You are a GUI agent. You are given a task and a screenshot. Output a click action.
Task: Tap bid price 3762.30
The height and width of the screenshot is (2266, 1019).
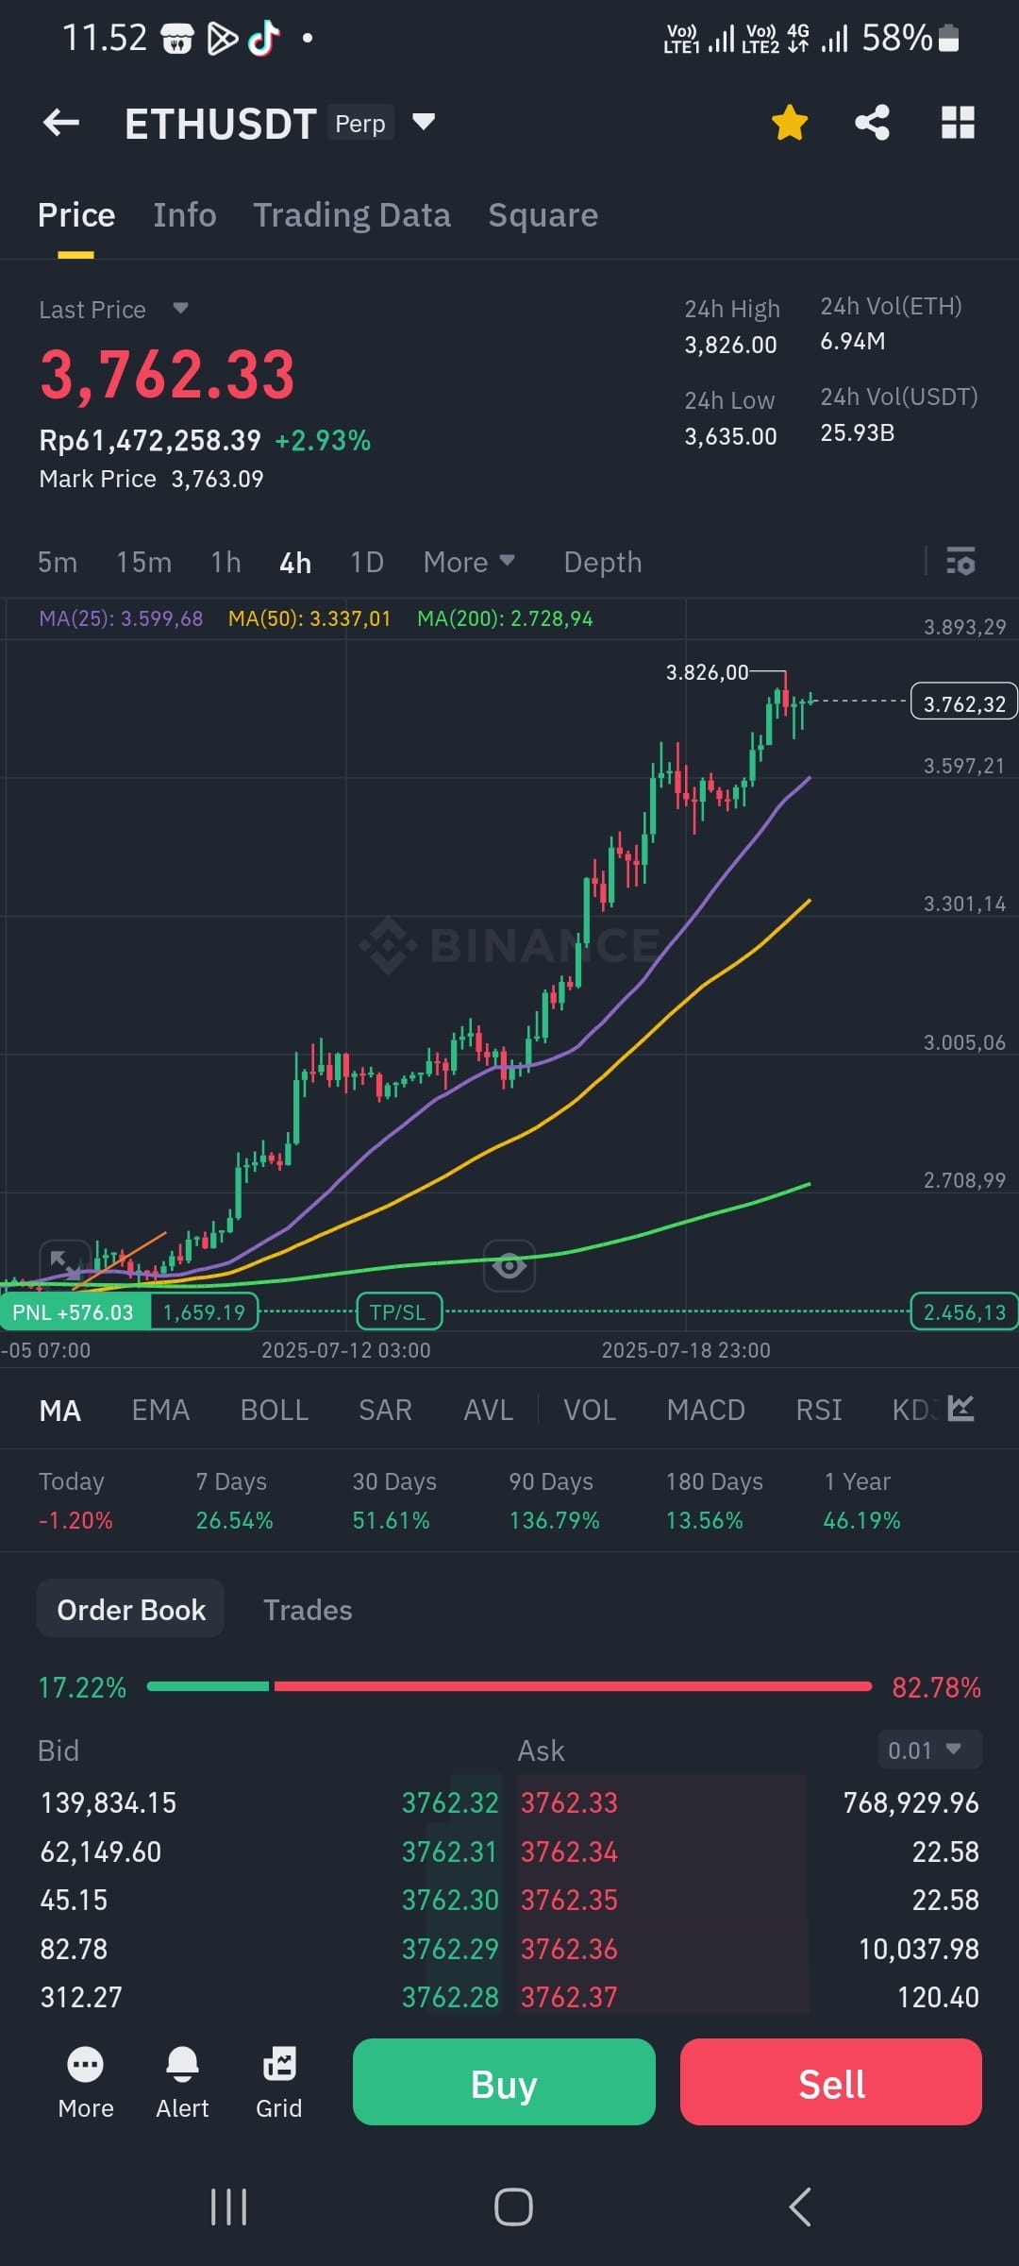(450, 1900)
